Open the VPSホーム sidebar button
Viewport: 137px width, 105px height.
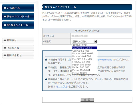coord(18,8)
